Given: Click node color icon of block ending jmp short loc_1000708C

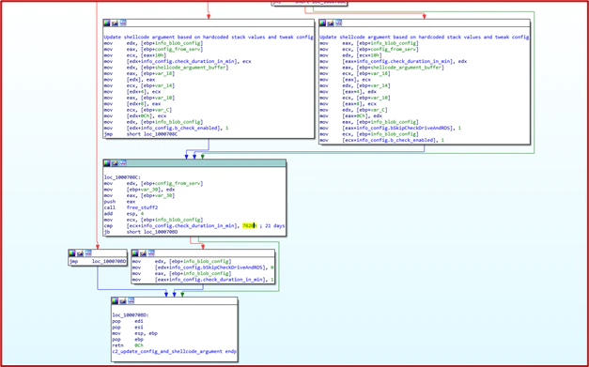Looking at the screenshot, I should click(107, 23).
